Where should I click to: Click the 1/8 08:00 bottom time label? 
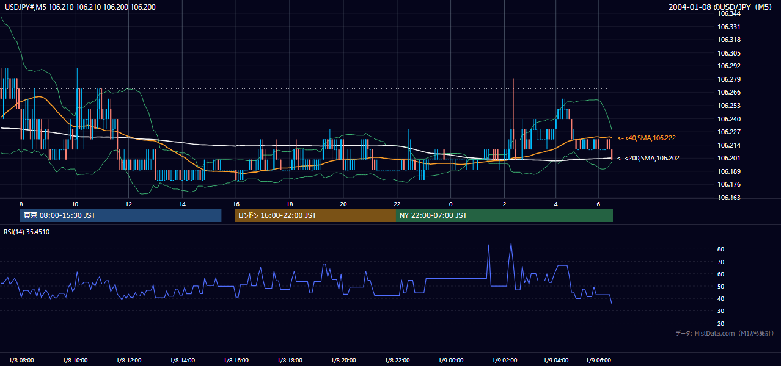(x=21, y=361)
